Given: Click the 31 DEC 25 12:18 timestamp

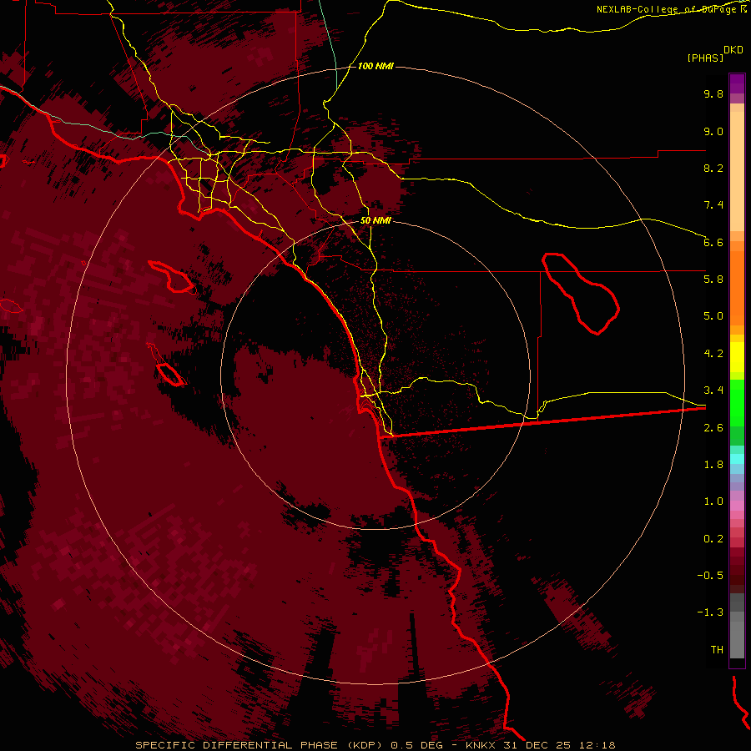Looking at the screenshot, I should (x=559, y=745).
